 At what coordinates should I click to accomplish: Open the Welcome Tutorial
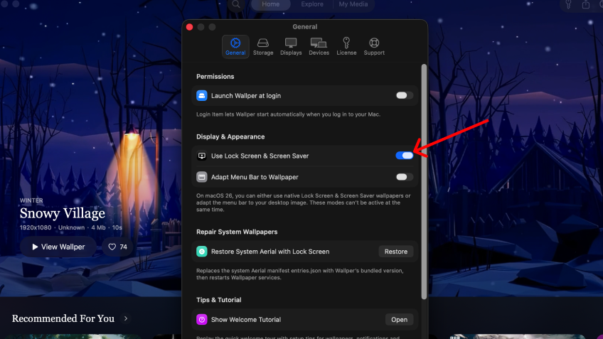pos(399,319)
